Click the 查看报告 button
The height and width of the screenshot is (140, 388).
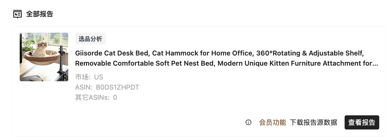pyautogui.click(x=362, y=122)
